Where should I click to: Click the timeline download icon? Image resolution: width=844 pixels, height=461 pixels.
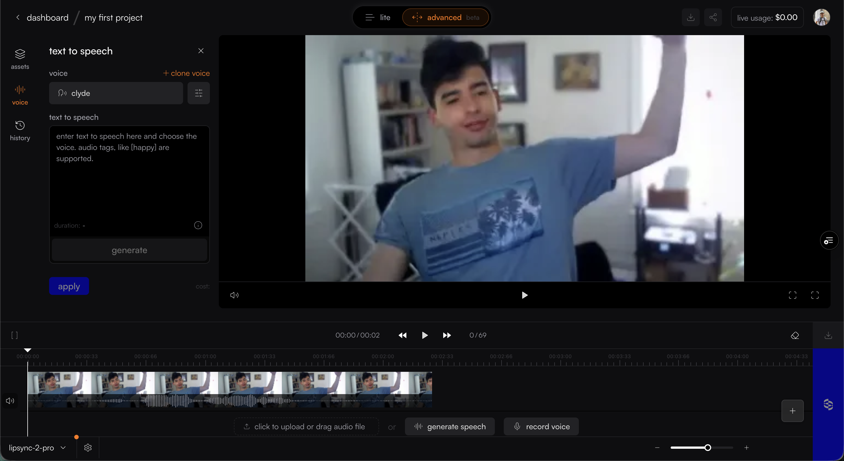click(x=828, y=335)
